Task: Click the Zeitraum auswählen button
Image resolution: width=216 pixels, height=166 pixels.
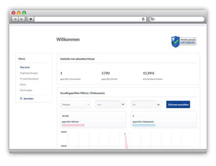Action: point(178,105)
